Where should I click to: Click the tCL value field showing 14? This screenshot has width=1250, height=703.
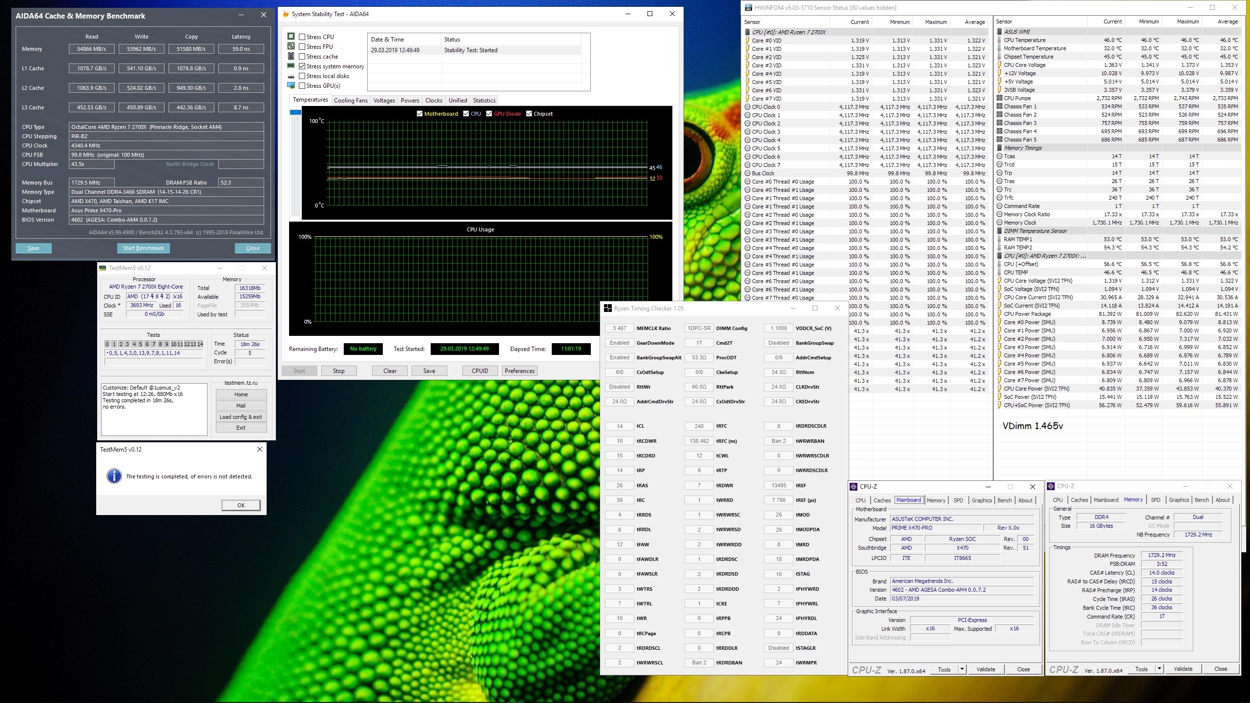[619, 426]
